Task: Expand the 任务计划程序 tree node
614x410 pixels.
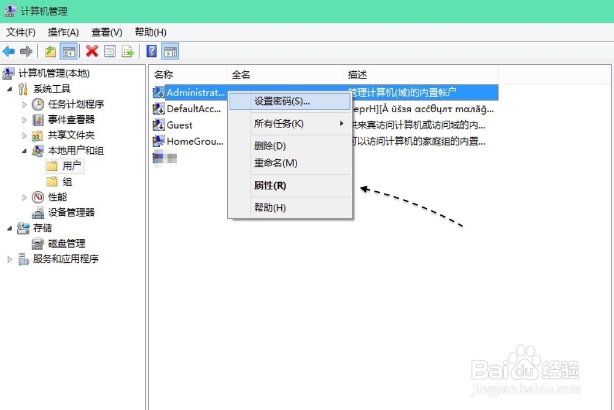Action: click(x=23, y=104)
